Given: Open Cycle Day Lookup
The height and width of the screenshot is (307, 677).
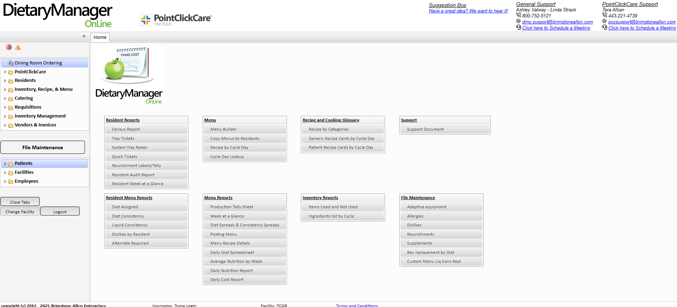Looking at the screenshot, I should pyautogui.click(x=245, y=157).
